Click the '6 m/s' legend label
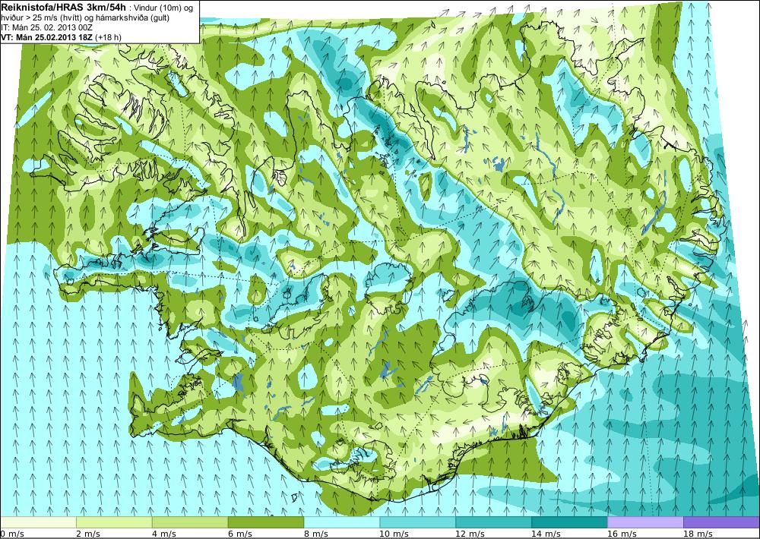The height and width of the screenshot is (539, 760). pos(240,534)
